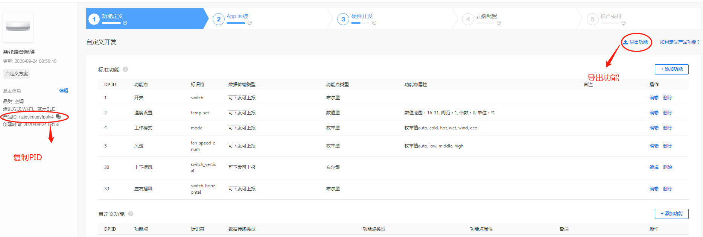Select 工作模式 function cell
Screen dimensions: 703x237
tap(143, 128)
